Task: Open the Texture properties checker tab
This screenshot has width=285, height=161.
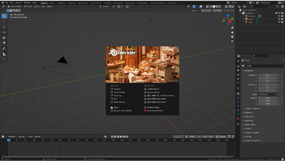Action: [238, 124]
